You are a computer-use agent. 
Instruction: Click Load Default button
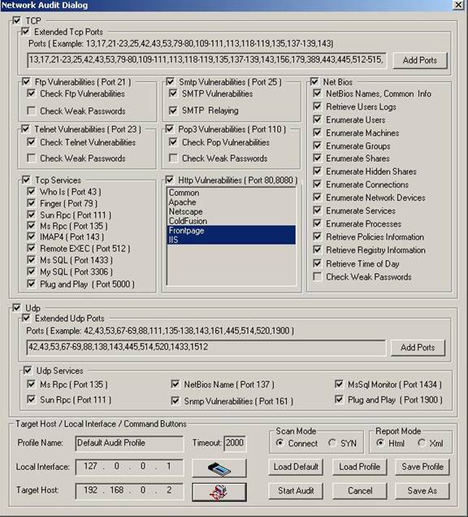coord(296,467)
